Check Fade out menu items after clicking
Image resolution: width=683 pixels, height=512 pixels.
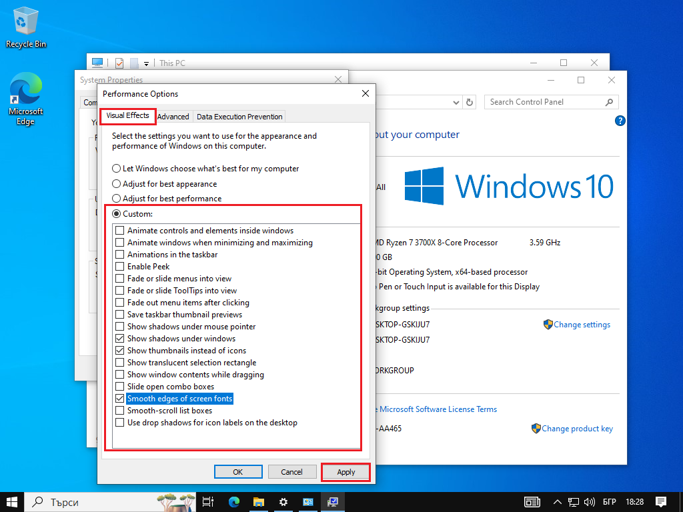pos(120,303)
